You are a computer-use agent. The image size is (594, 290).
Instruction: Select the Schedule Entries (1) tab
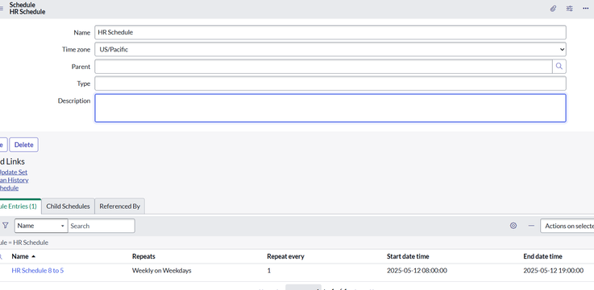(x=19, y=206)
